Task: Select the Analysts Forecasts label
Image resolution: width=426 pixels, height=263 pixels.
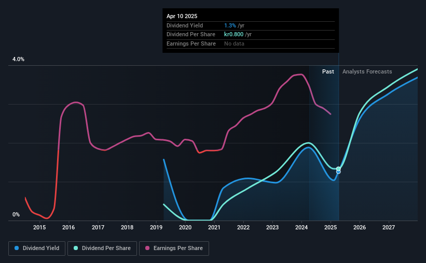Action: pos(367,71)
